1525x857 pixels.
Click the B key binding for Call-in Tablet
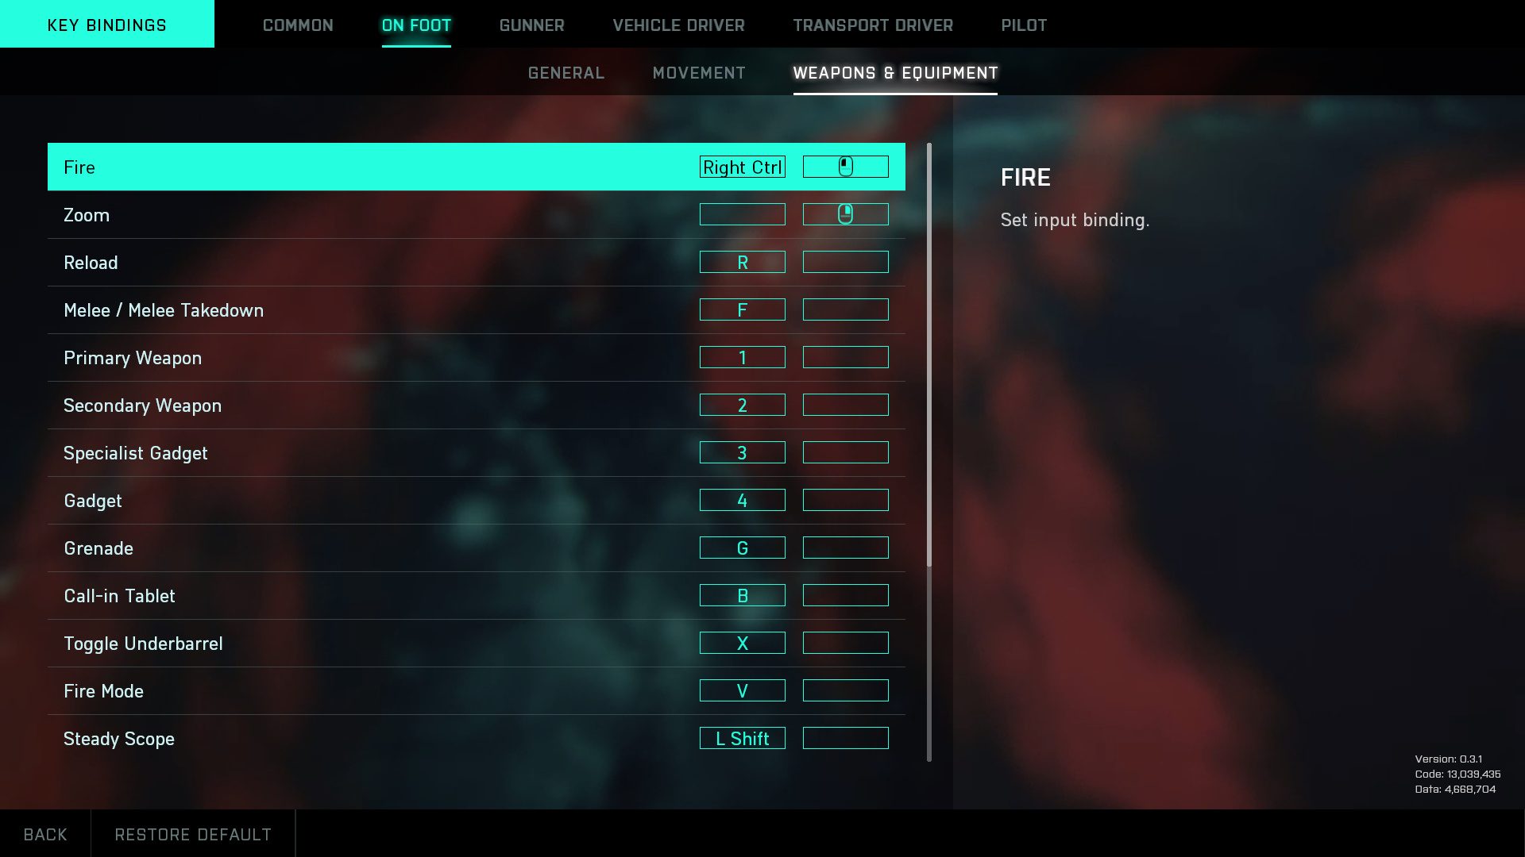pyautogui.click(x=743, y=594)
